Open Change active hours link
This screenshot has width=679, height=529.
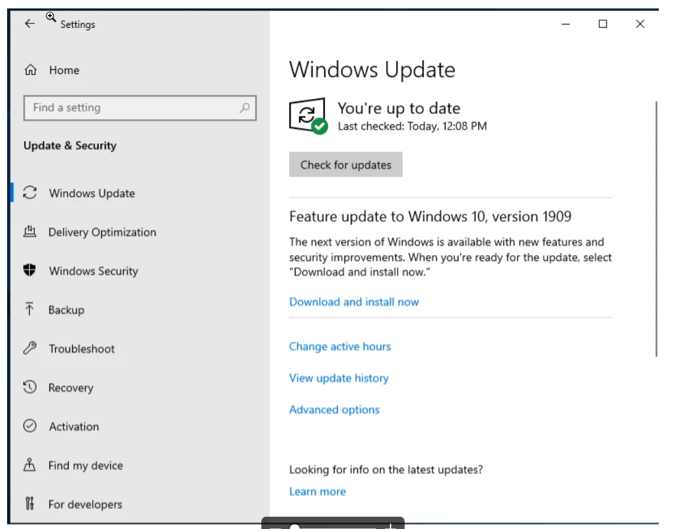pyautogui.click(x=340, y=346)
